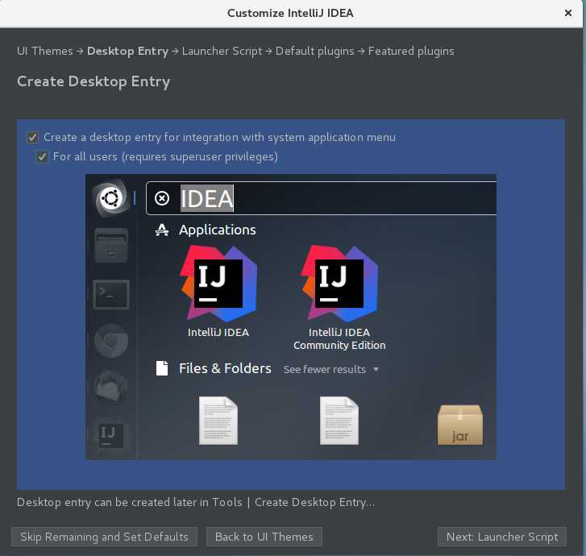The image size is (586, 556).
Task: Click the clear search X icon
Action: 162,198
